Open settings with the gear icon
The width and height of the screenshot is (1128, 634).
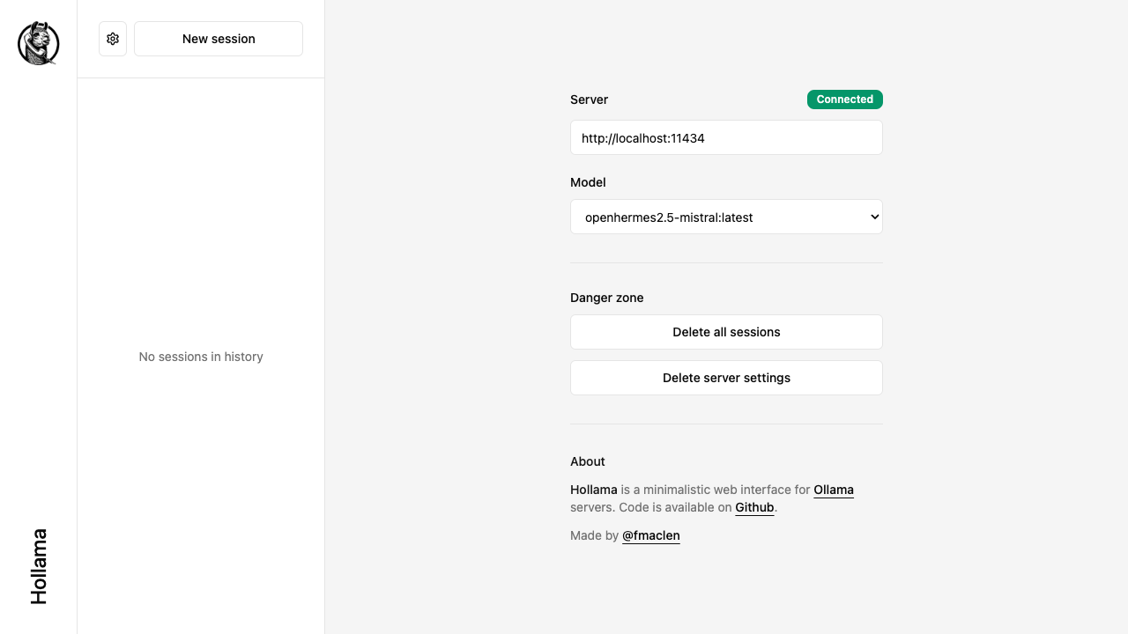click(x=113, y=39)
